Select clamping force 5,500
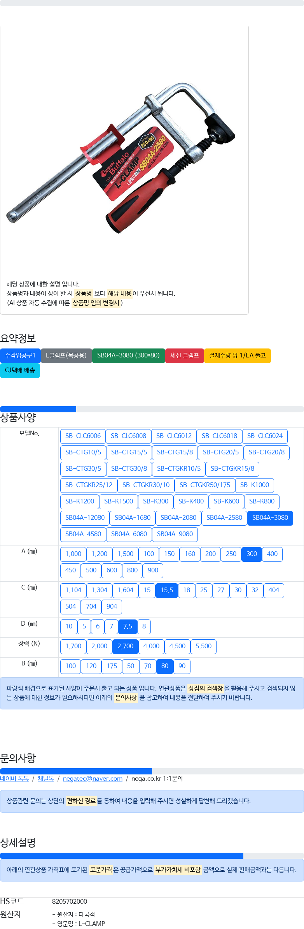The height and width of the screenshot is (929, 304). pos(203,646)
